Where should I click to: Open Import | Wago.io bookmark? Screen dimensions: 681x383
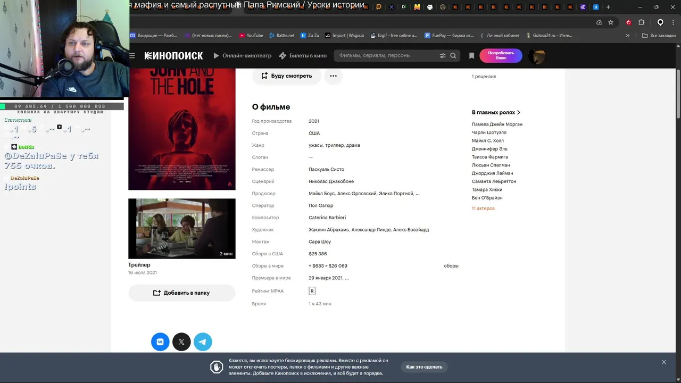[x=345, y=36]
